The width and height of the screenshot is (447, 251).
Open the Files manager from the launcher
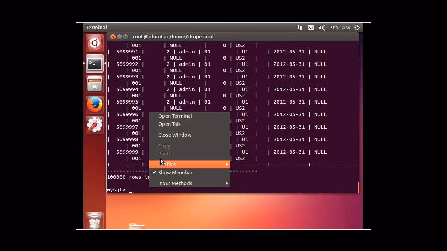(x=95, y=84)
